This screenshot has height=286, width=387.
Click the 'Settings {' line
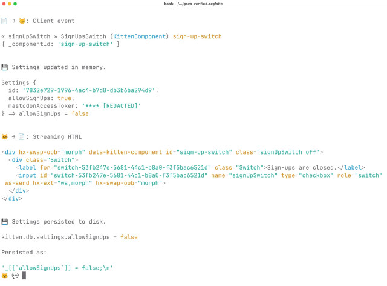tap(19, 82)
